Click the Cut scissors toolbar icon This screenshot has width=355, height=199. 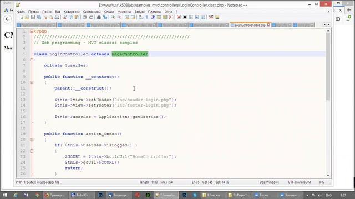[x=65, y=17]
